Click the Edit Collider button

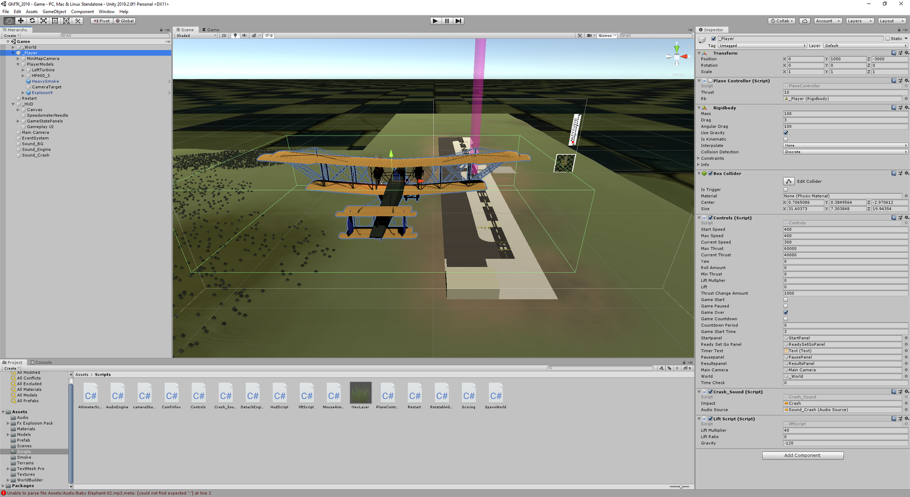[788, 181]
